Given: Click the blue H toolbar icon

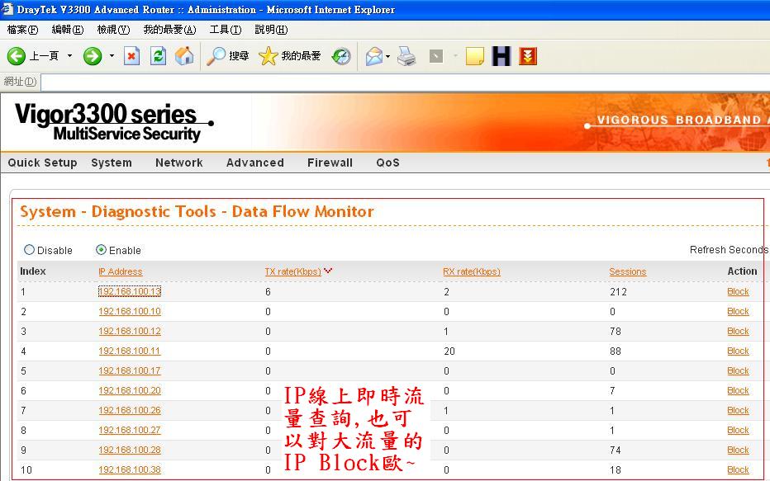Looking at the screenshot, I should tap(501, 56).
